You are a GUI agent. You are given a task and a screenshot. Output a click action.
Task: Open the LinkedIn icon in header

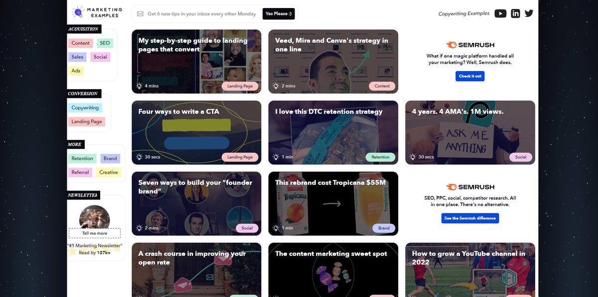[515, 13]
